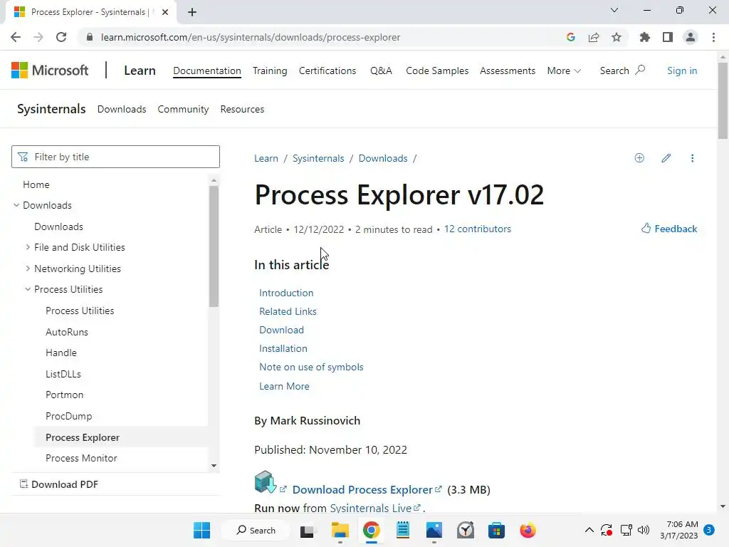Open the Windows Start menu

[x=201, y=530]
